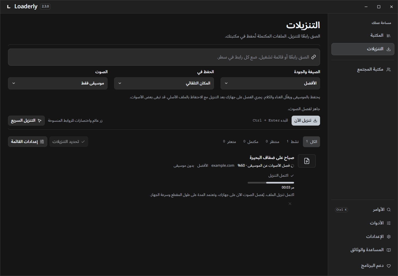This screenshot has width=398, height=276.
Task: Click the separation progress bar
Action: click(x=271, y=183)
